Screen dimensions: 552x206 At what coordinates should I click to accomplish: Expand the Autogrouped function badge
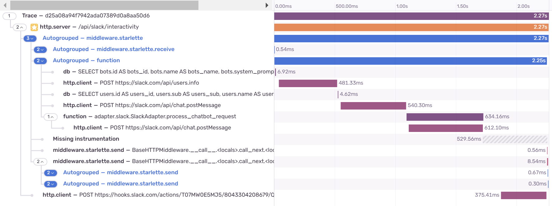point(40,61)
